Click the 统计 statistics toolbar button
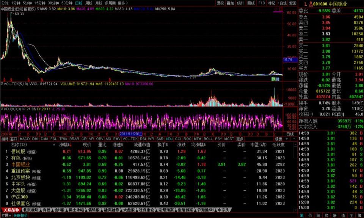Image resolution: width=364 pixels, height=218 pixels. coord(241,3)
